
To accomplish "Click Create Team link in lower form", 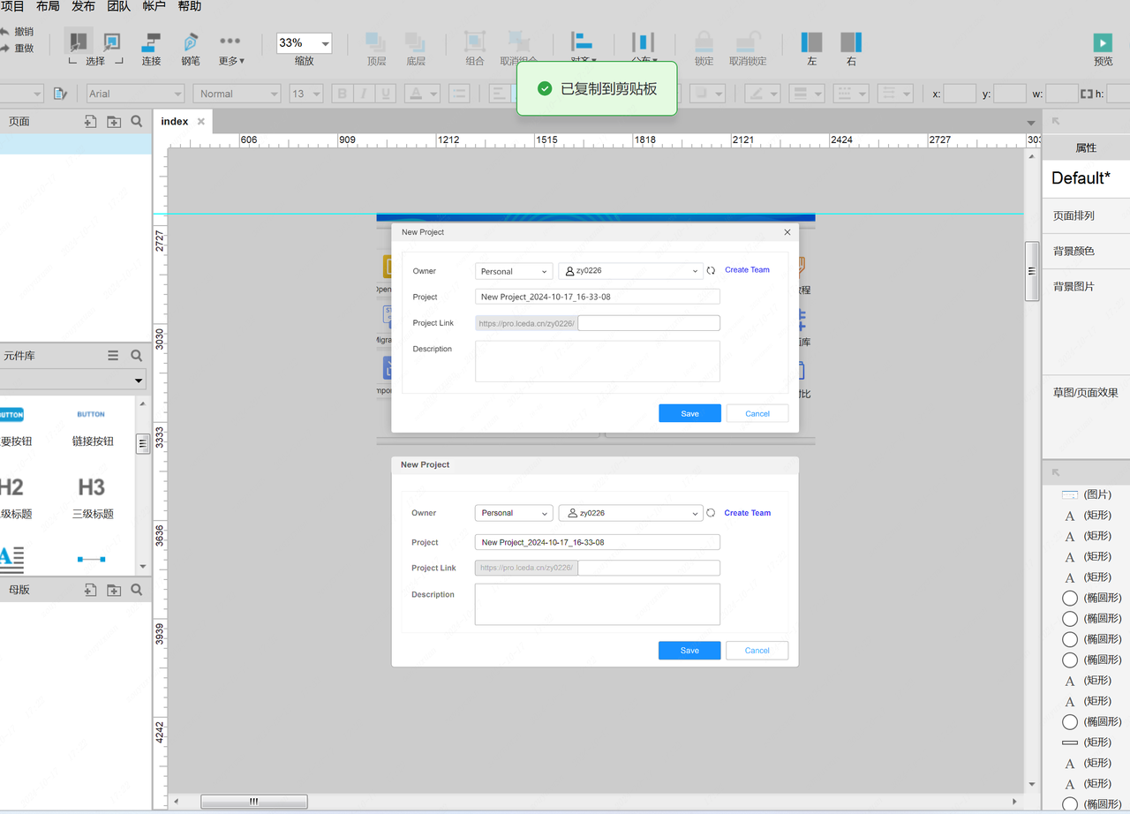I will pyautogui.click(x=747, y=513).
